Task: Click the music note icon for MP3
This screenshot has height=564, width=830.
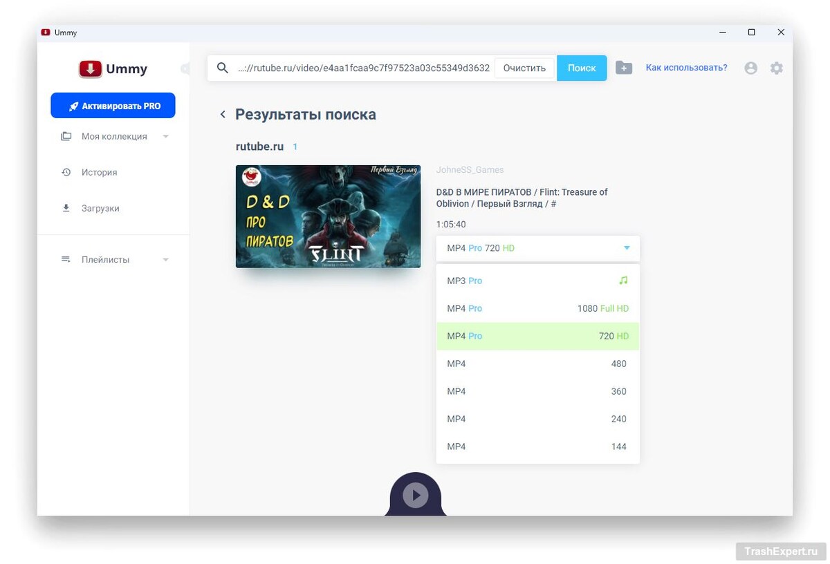Action: [x=623, y=281]
